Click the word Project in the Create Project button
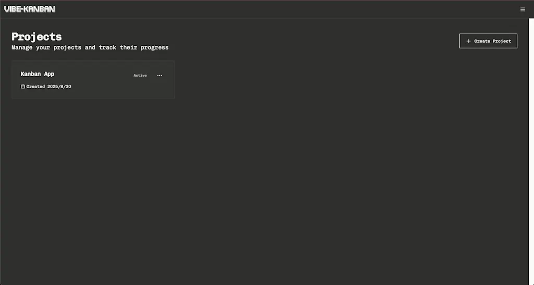This screenshot has width=534, height=285. coord(502,41)
